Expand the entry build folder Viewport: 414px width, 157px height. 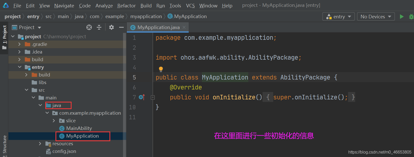(x=26, y=75)
